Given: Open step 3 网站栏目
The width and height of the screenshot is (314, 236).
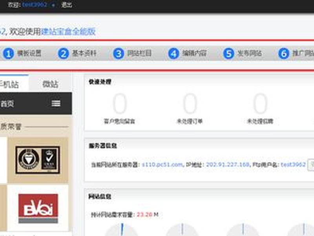Looking at the screenshot, I should click(132, 53).
